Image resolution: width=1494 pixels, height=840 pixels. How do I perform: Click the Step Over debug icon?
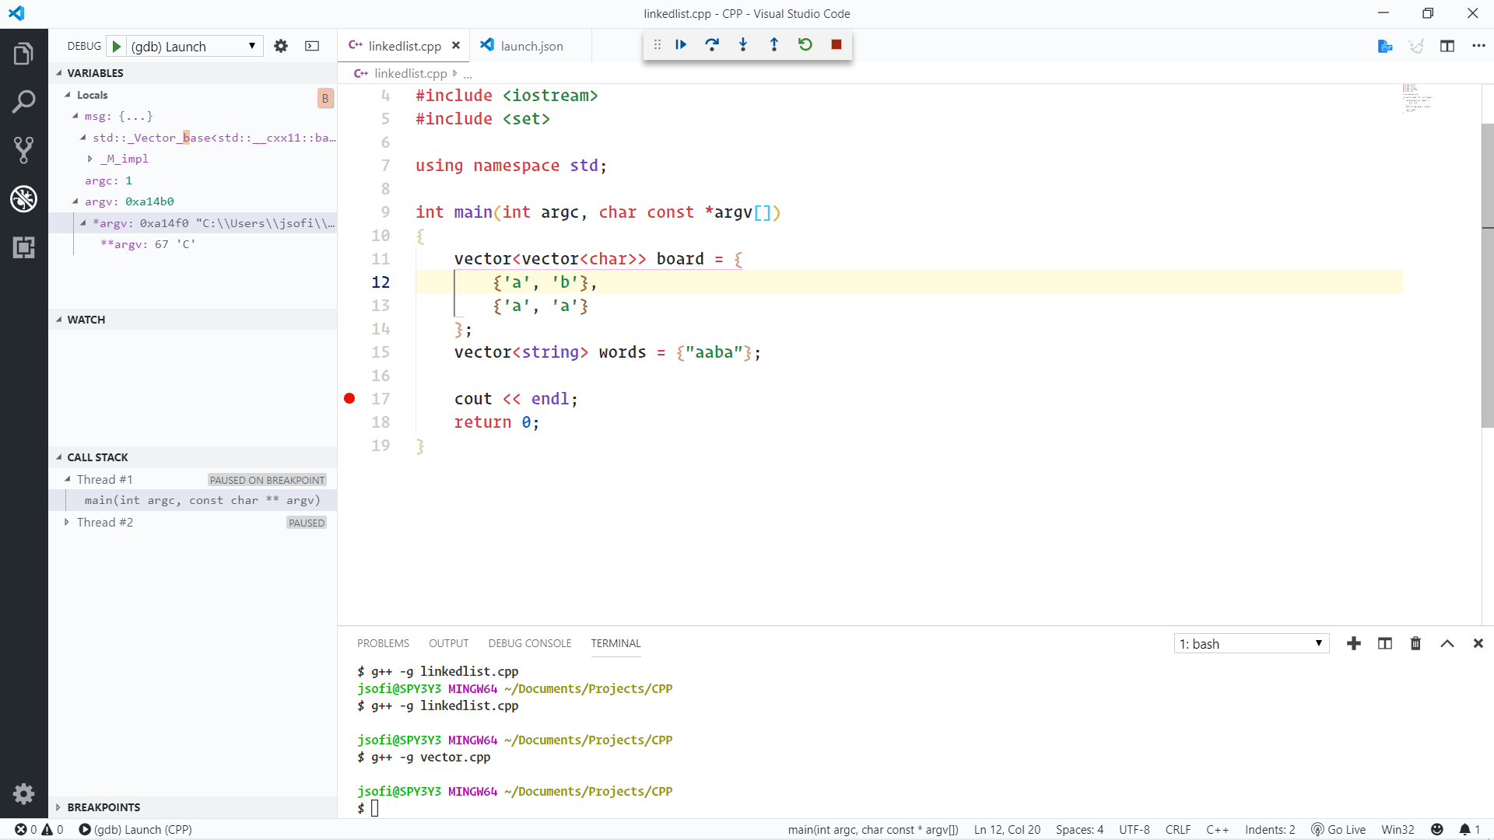coord(712,45)
